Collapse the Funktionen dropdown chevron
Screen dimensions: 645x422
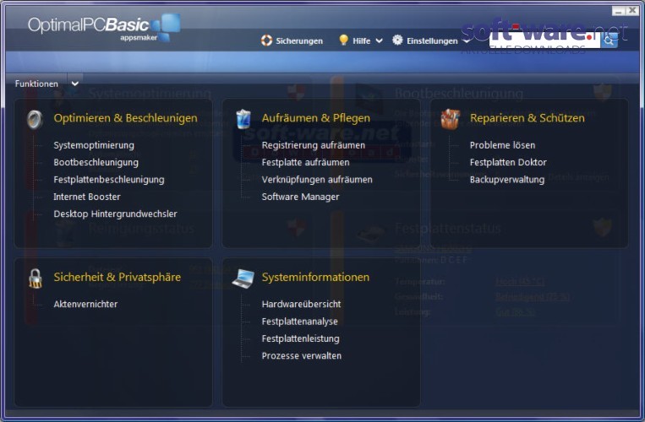point(75,84)
